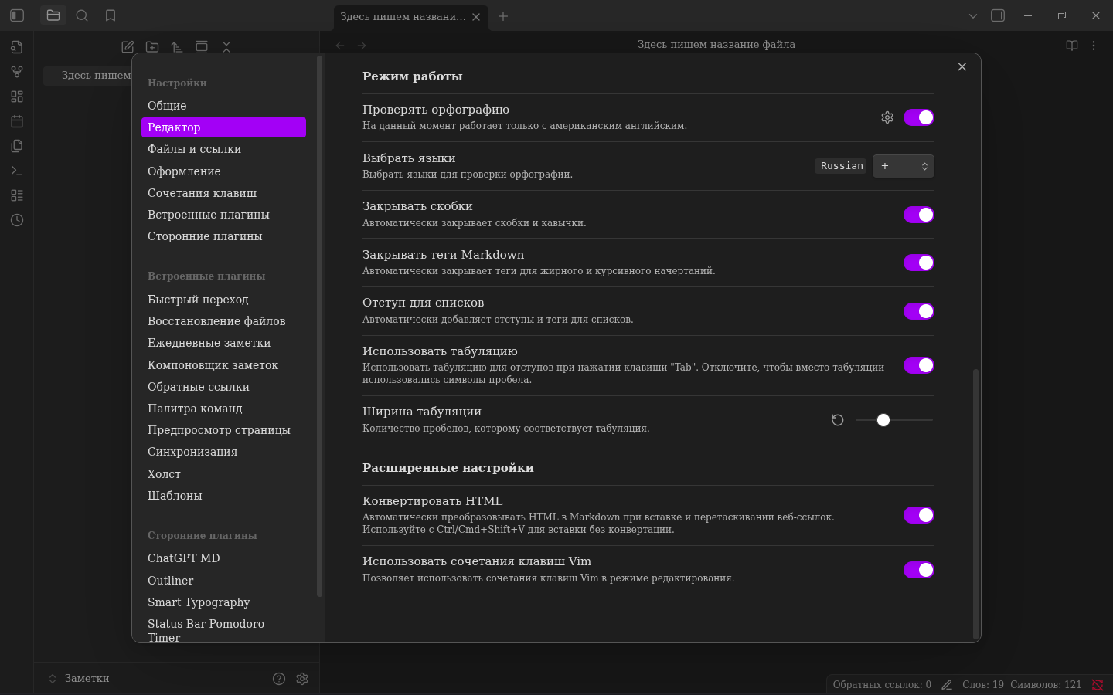This screenshot has height=695, width=1113.
Task: Reset the tab width to default
Action: pyautogui.click(x=837, y=420)
